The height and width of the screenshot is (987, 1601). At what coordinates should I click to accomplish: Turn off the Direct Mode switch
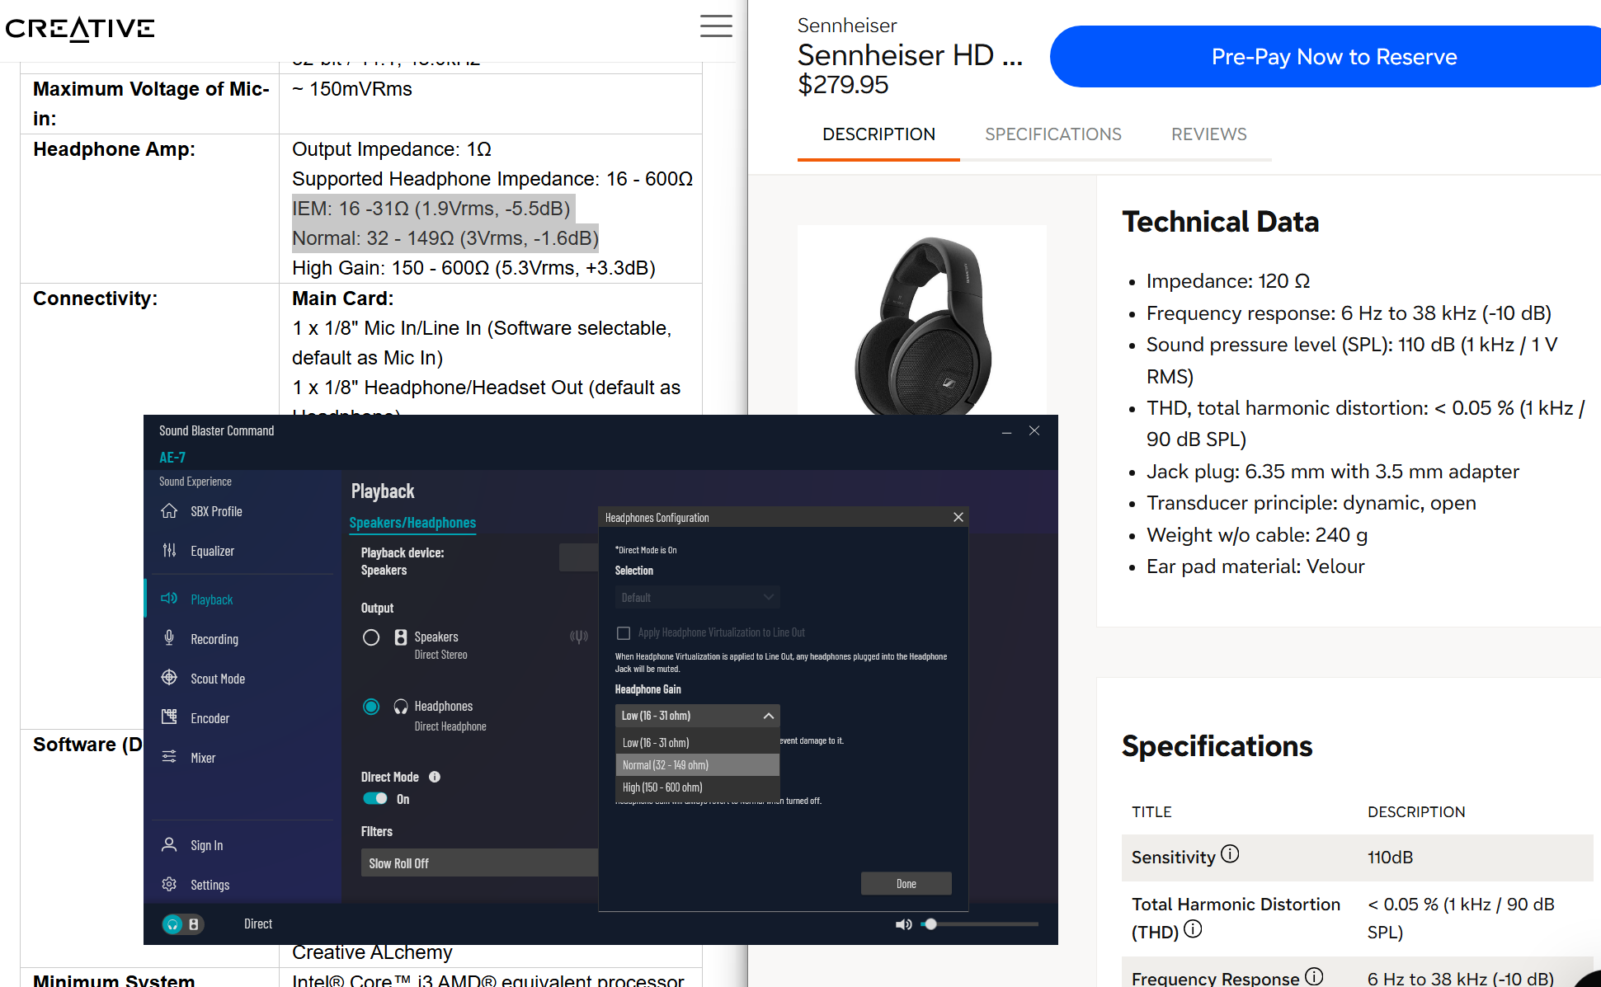pos(375,798)
